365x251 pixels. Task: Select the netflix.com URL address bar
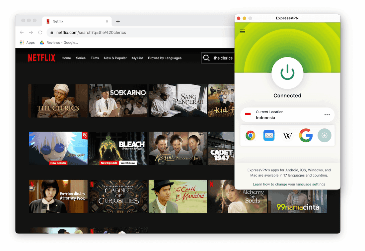pos(141,33)
